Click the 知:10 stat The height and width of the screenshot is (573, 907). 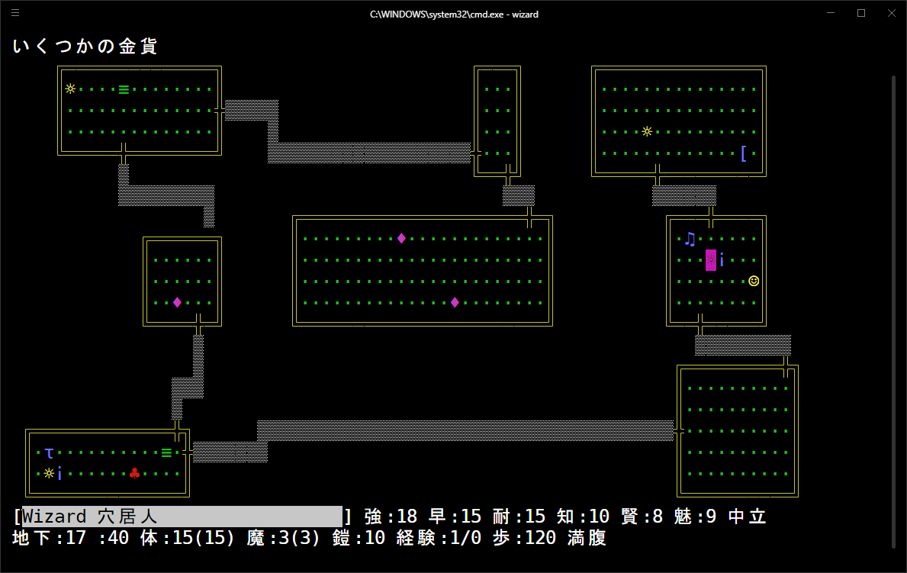click(x=583, y=517)
